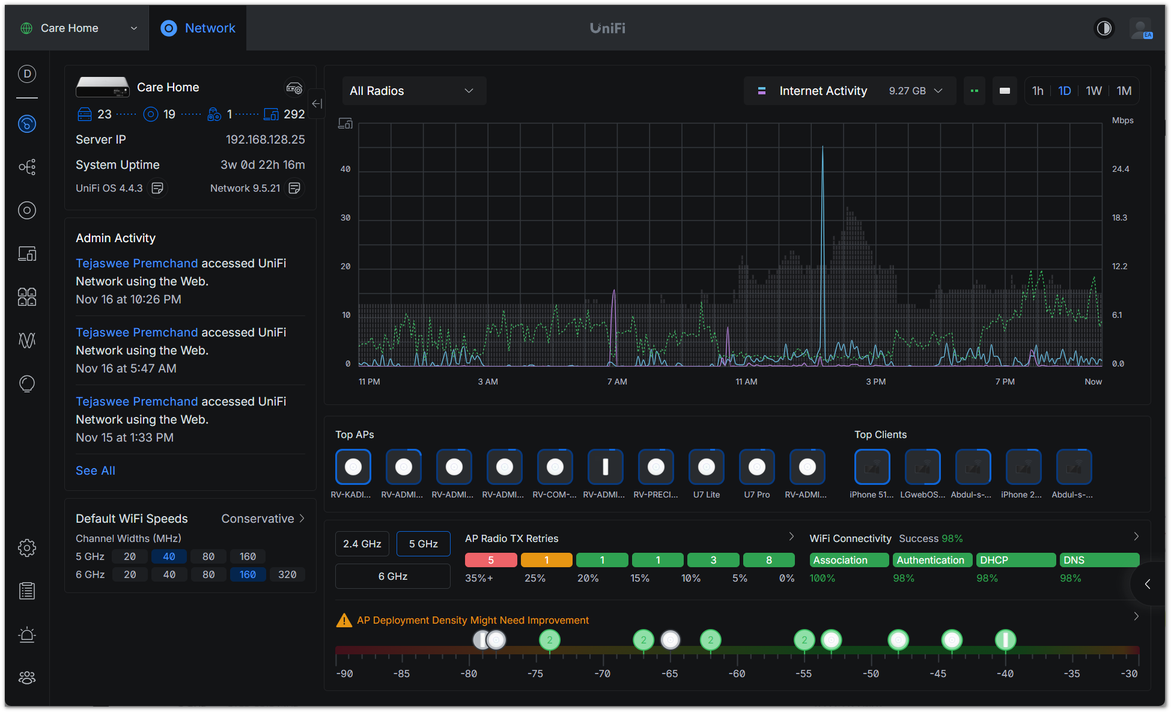Select the Network application tab
Image resolution: width=1171 pixels, height=712 pixels.
click(x=198, y=28)
